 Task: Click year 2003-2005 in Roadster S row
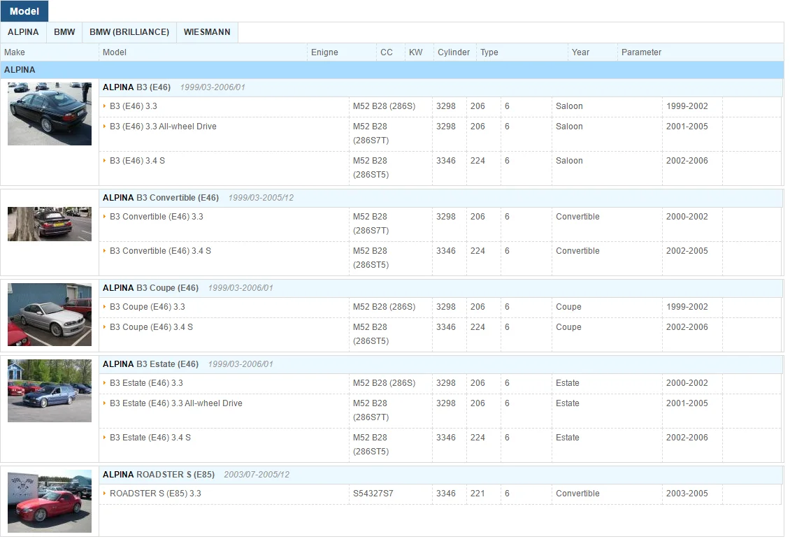(x=687, y=494)
